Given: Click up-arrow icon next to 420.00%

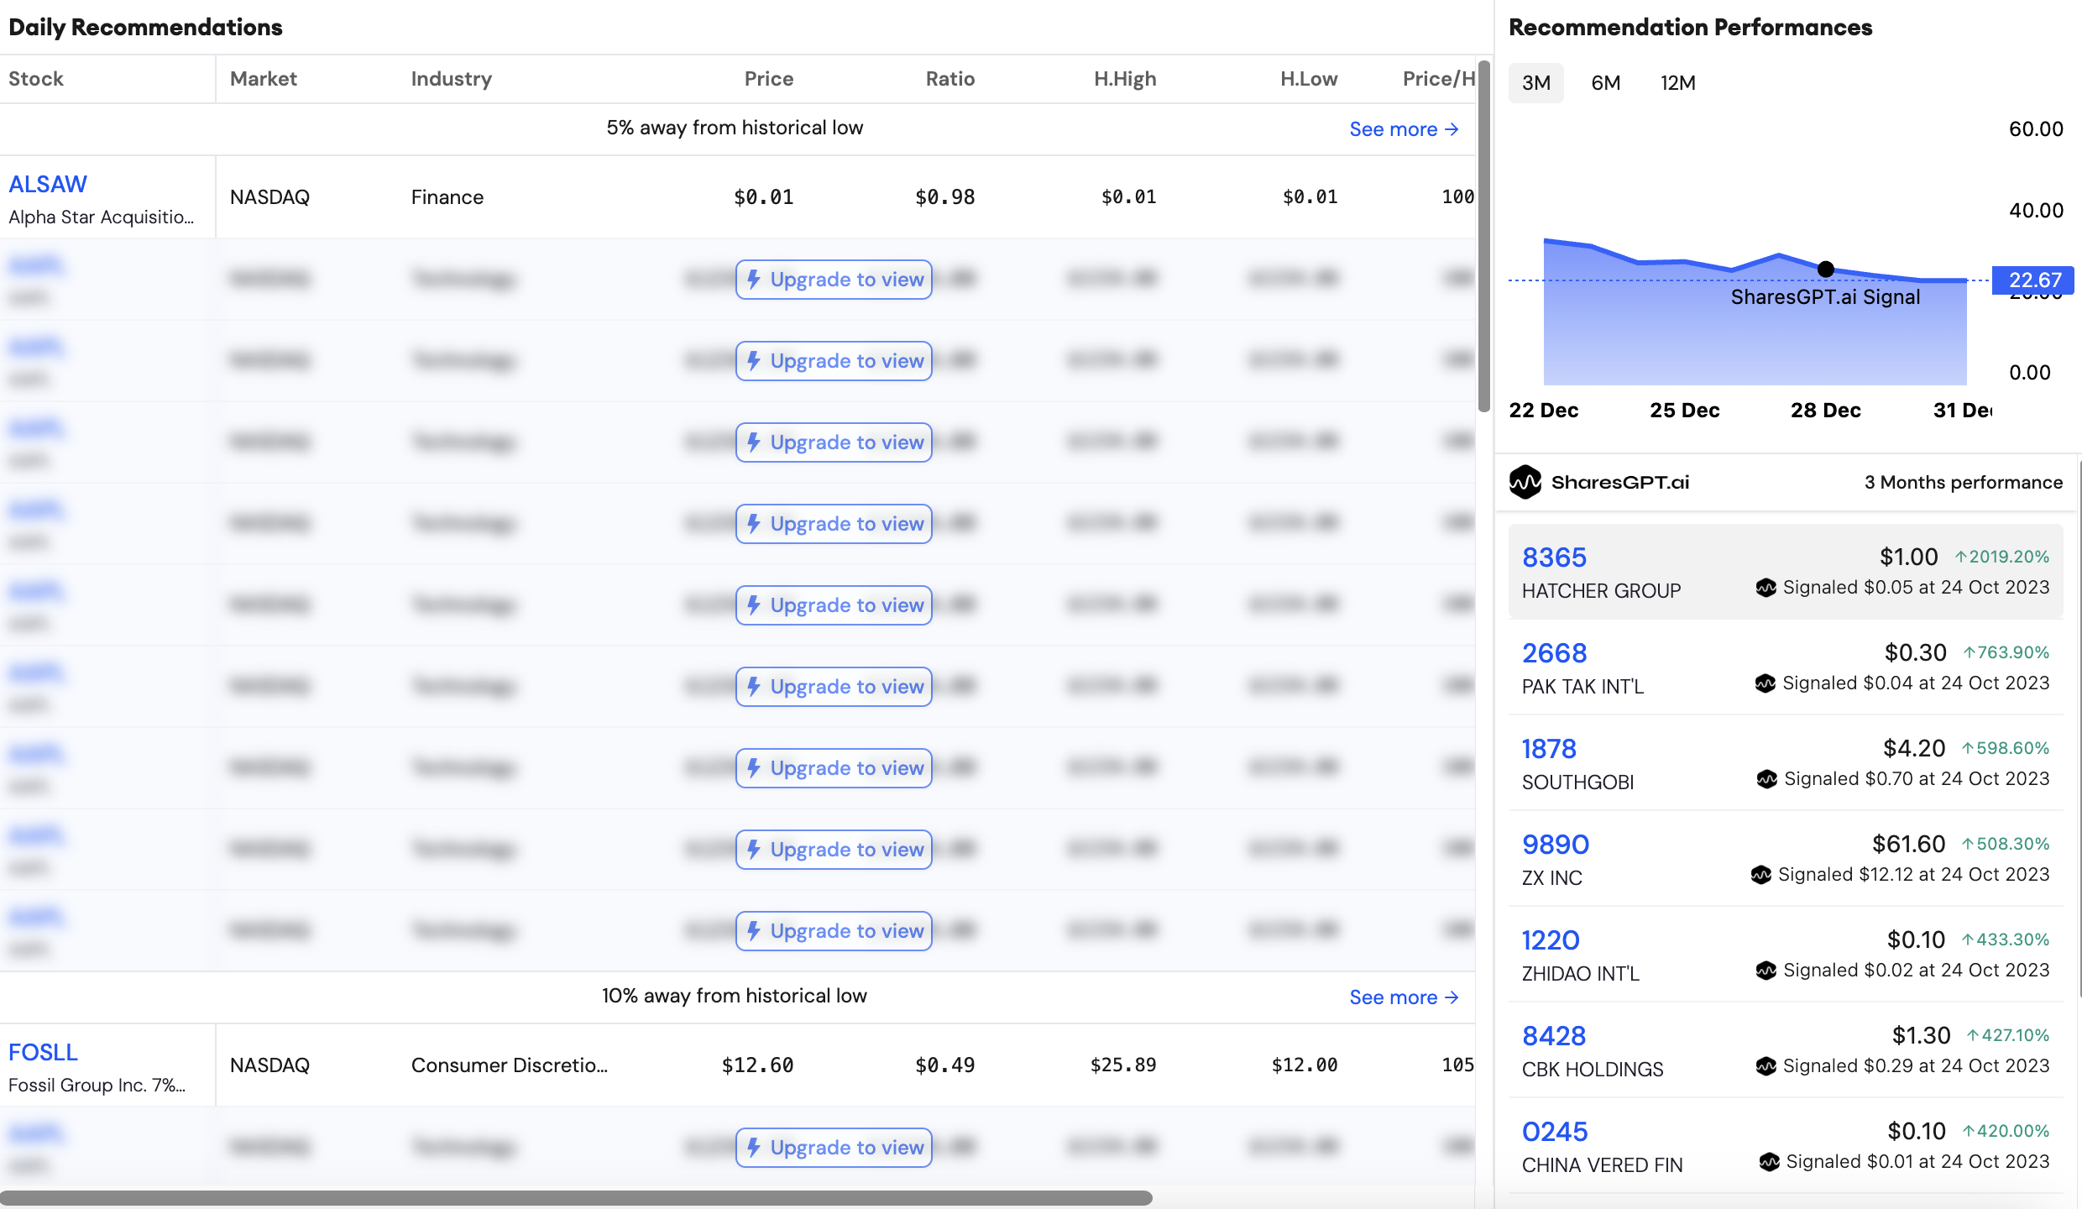Looking at the screenshot, I should [1969, 1131].
